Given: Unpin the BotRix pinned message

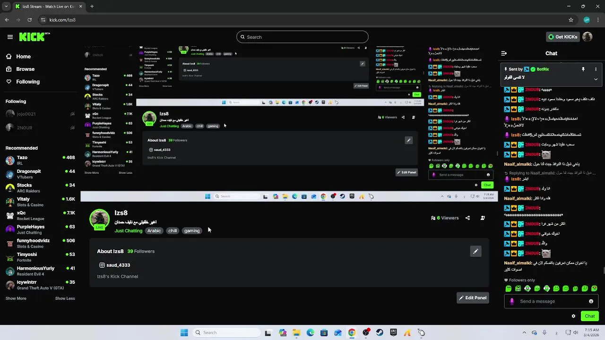Looking at the screenshot, I should [x=583, y=69].
